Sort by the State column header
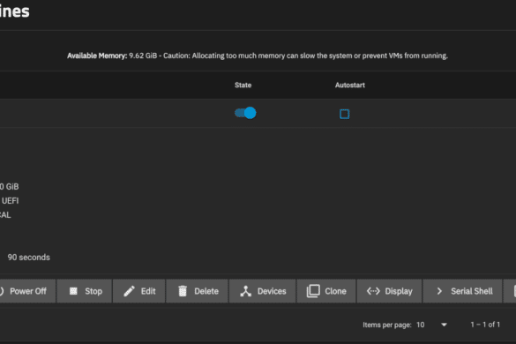This screenshot has height=344, width=516. [x=243, y=86]
